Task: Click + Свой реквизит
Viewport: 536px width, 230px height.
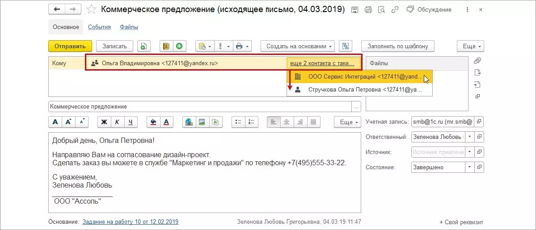Action: [x=461, y=222]
